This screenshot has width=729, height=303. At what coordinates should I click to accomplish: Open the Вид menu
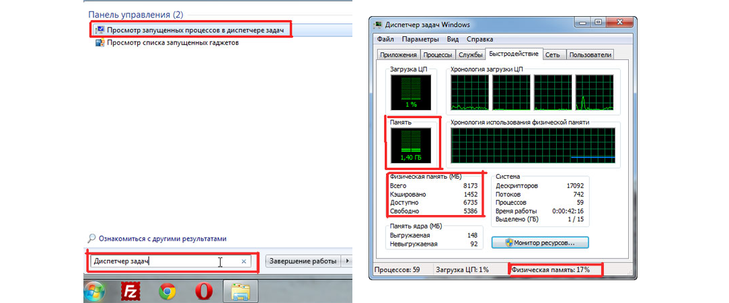[x=453, y=40]
